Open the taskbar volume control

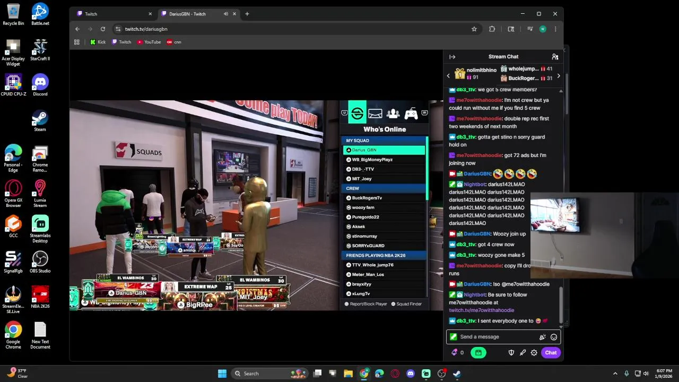click(x=646, y=374)
